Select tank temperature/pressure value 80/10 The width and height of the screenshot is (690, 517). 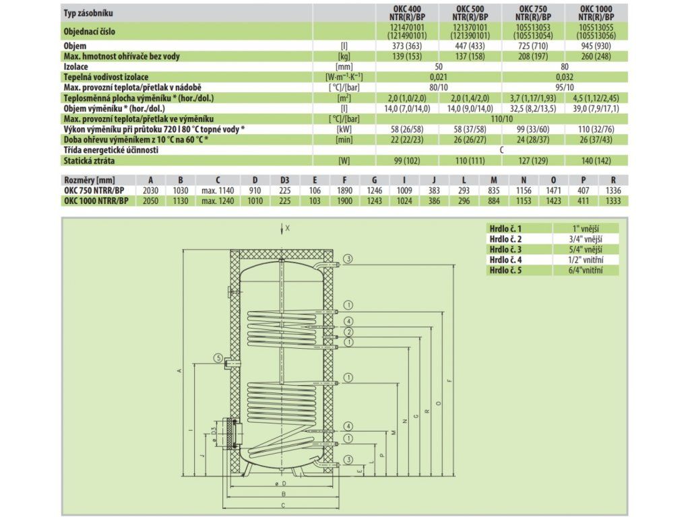[x=438, y=88]
